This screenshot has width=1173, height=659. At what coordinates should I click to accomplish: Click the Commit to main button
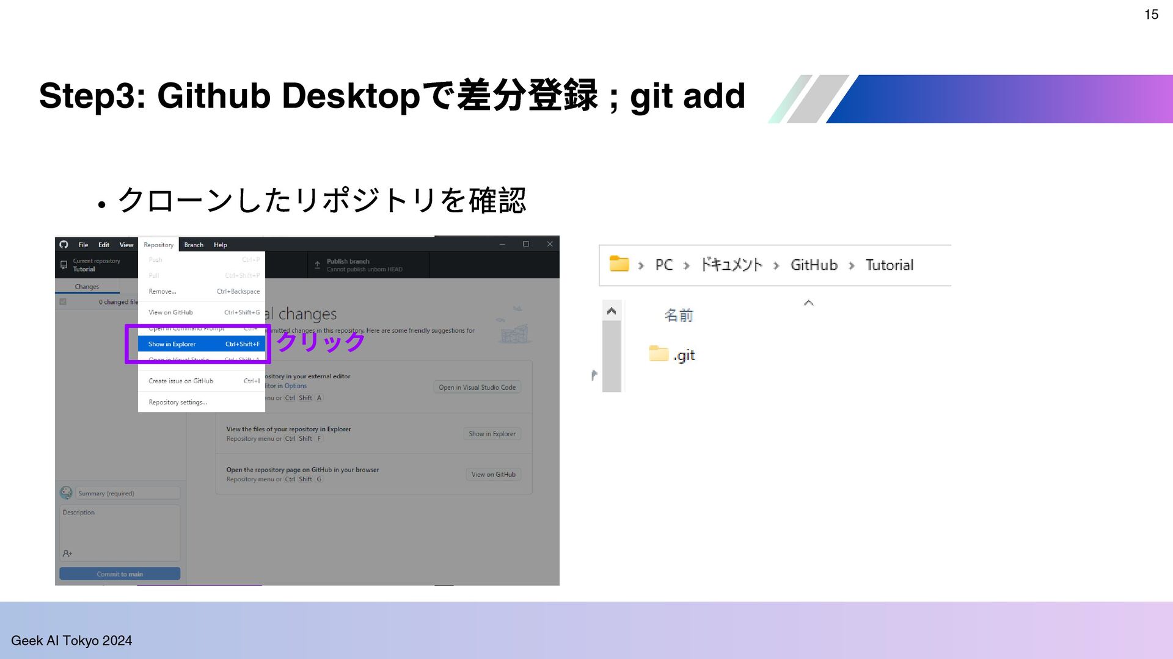120,574
